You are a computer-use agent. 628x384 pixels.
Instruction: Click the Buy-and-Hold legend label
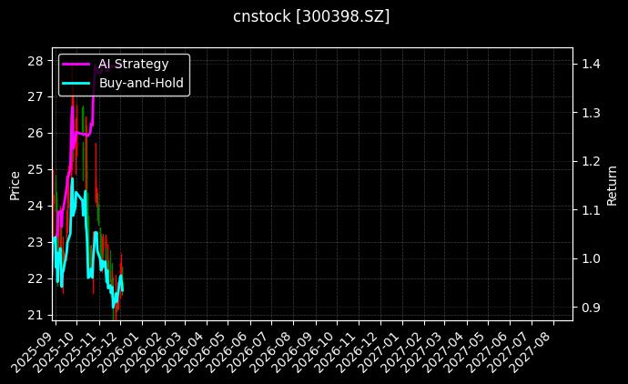(141, 83)
